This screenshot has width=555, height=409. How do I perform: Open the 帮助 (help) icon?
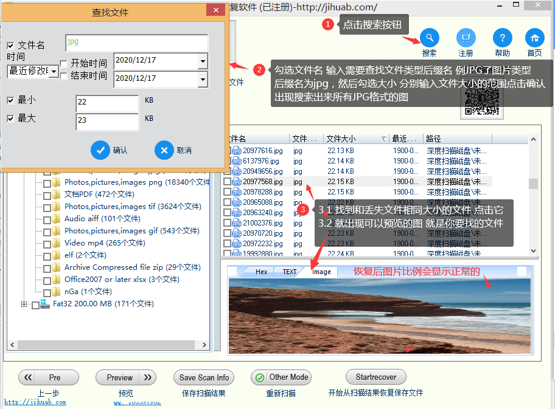point(501,38)
